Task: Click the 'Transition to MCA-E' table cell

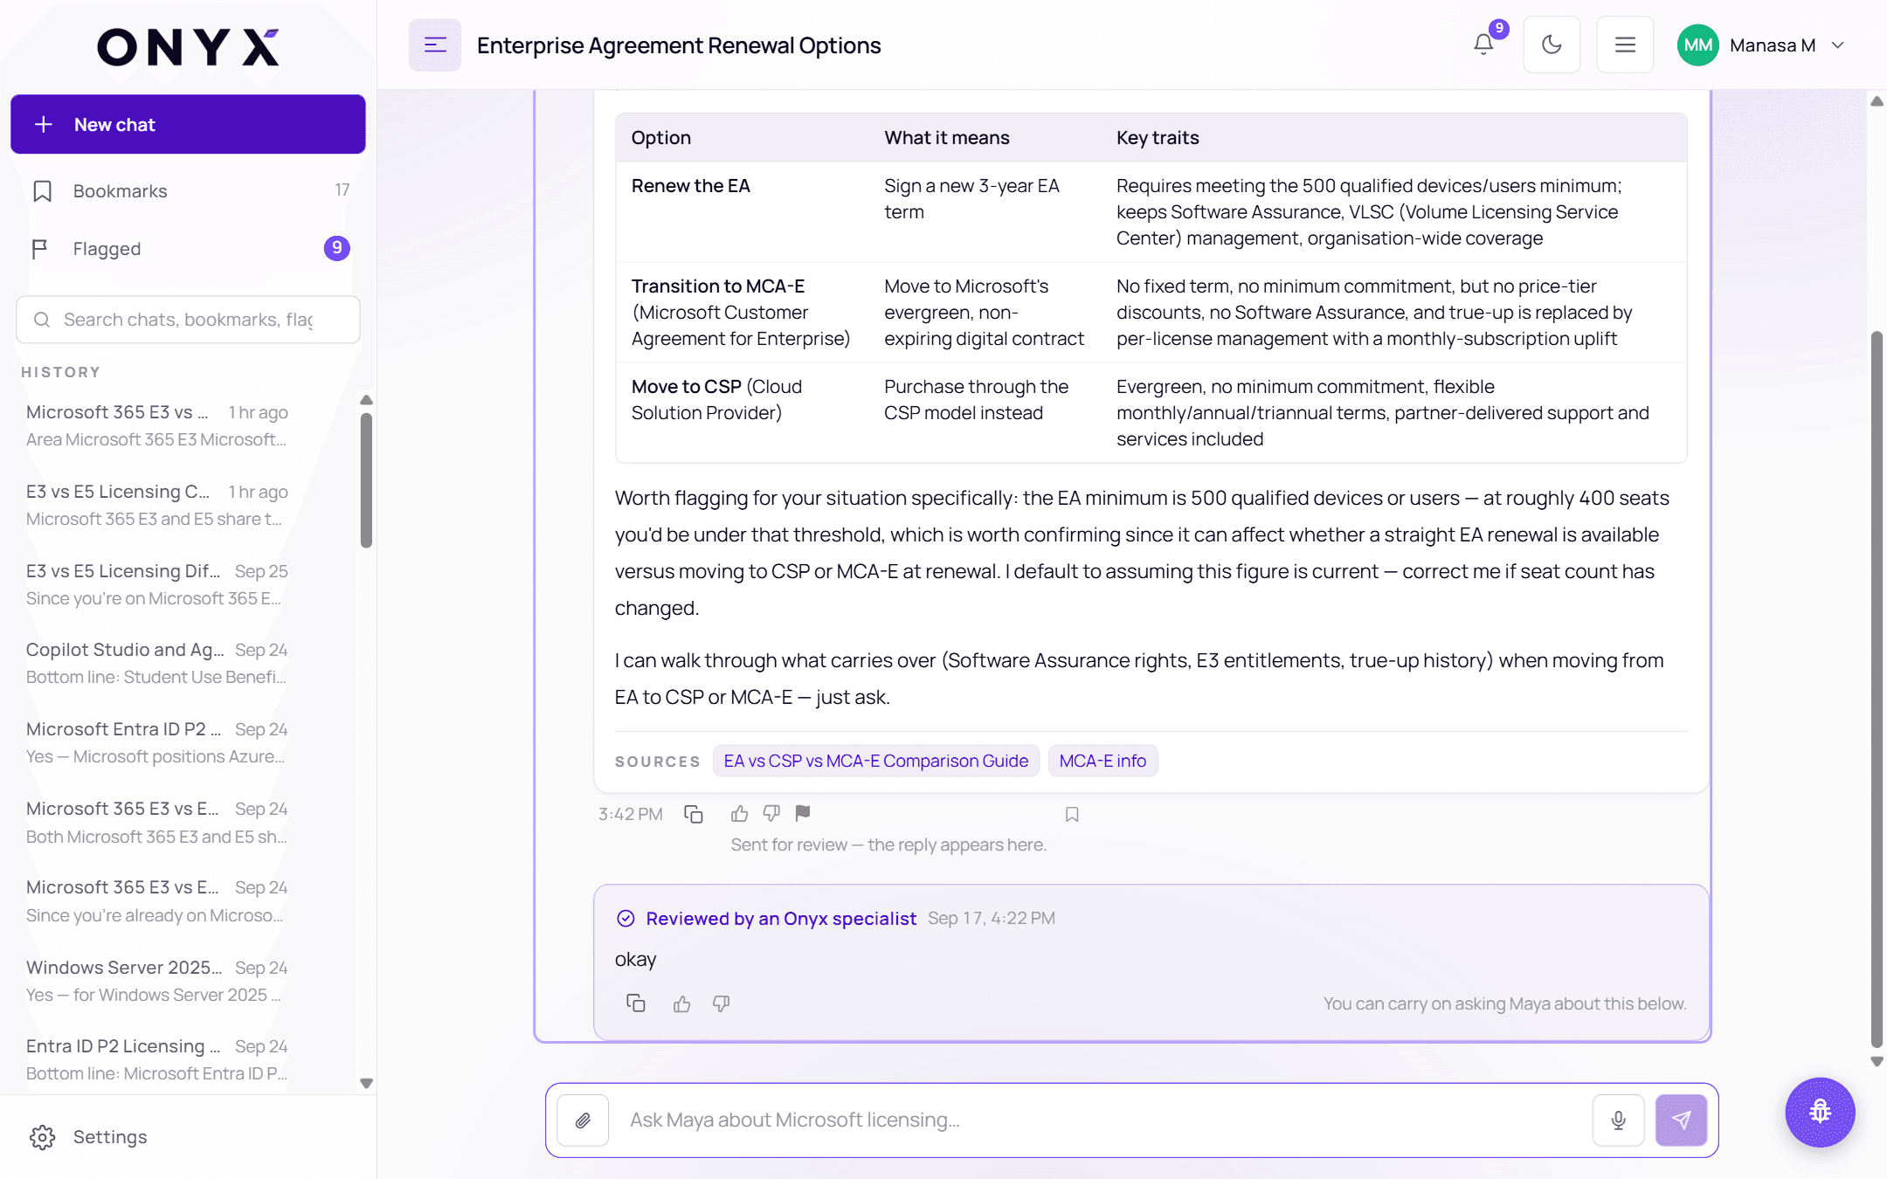Action: (x=740, y=312)
